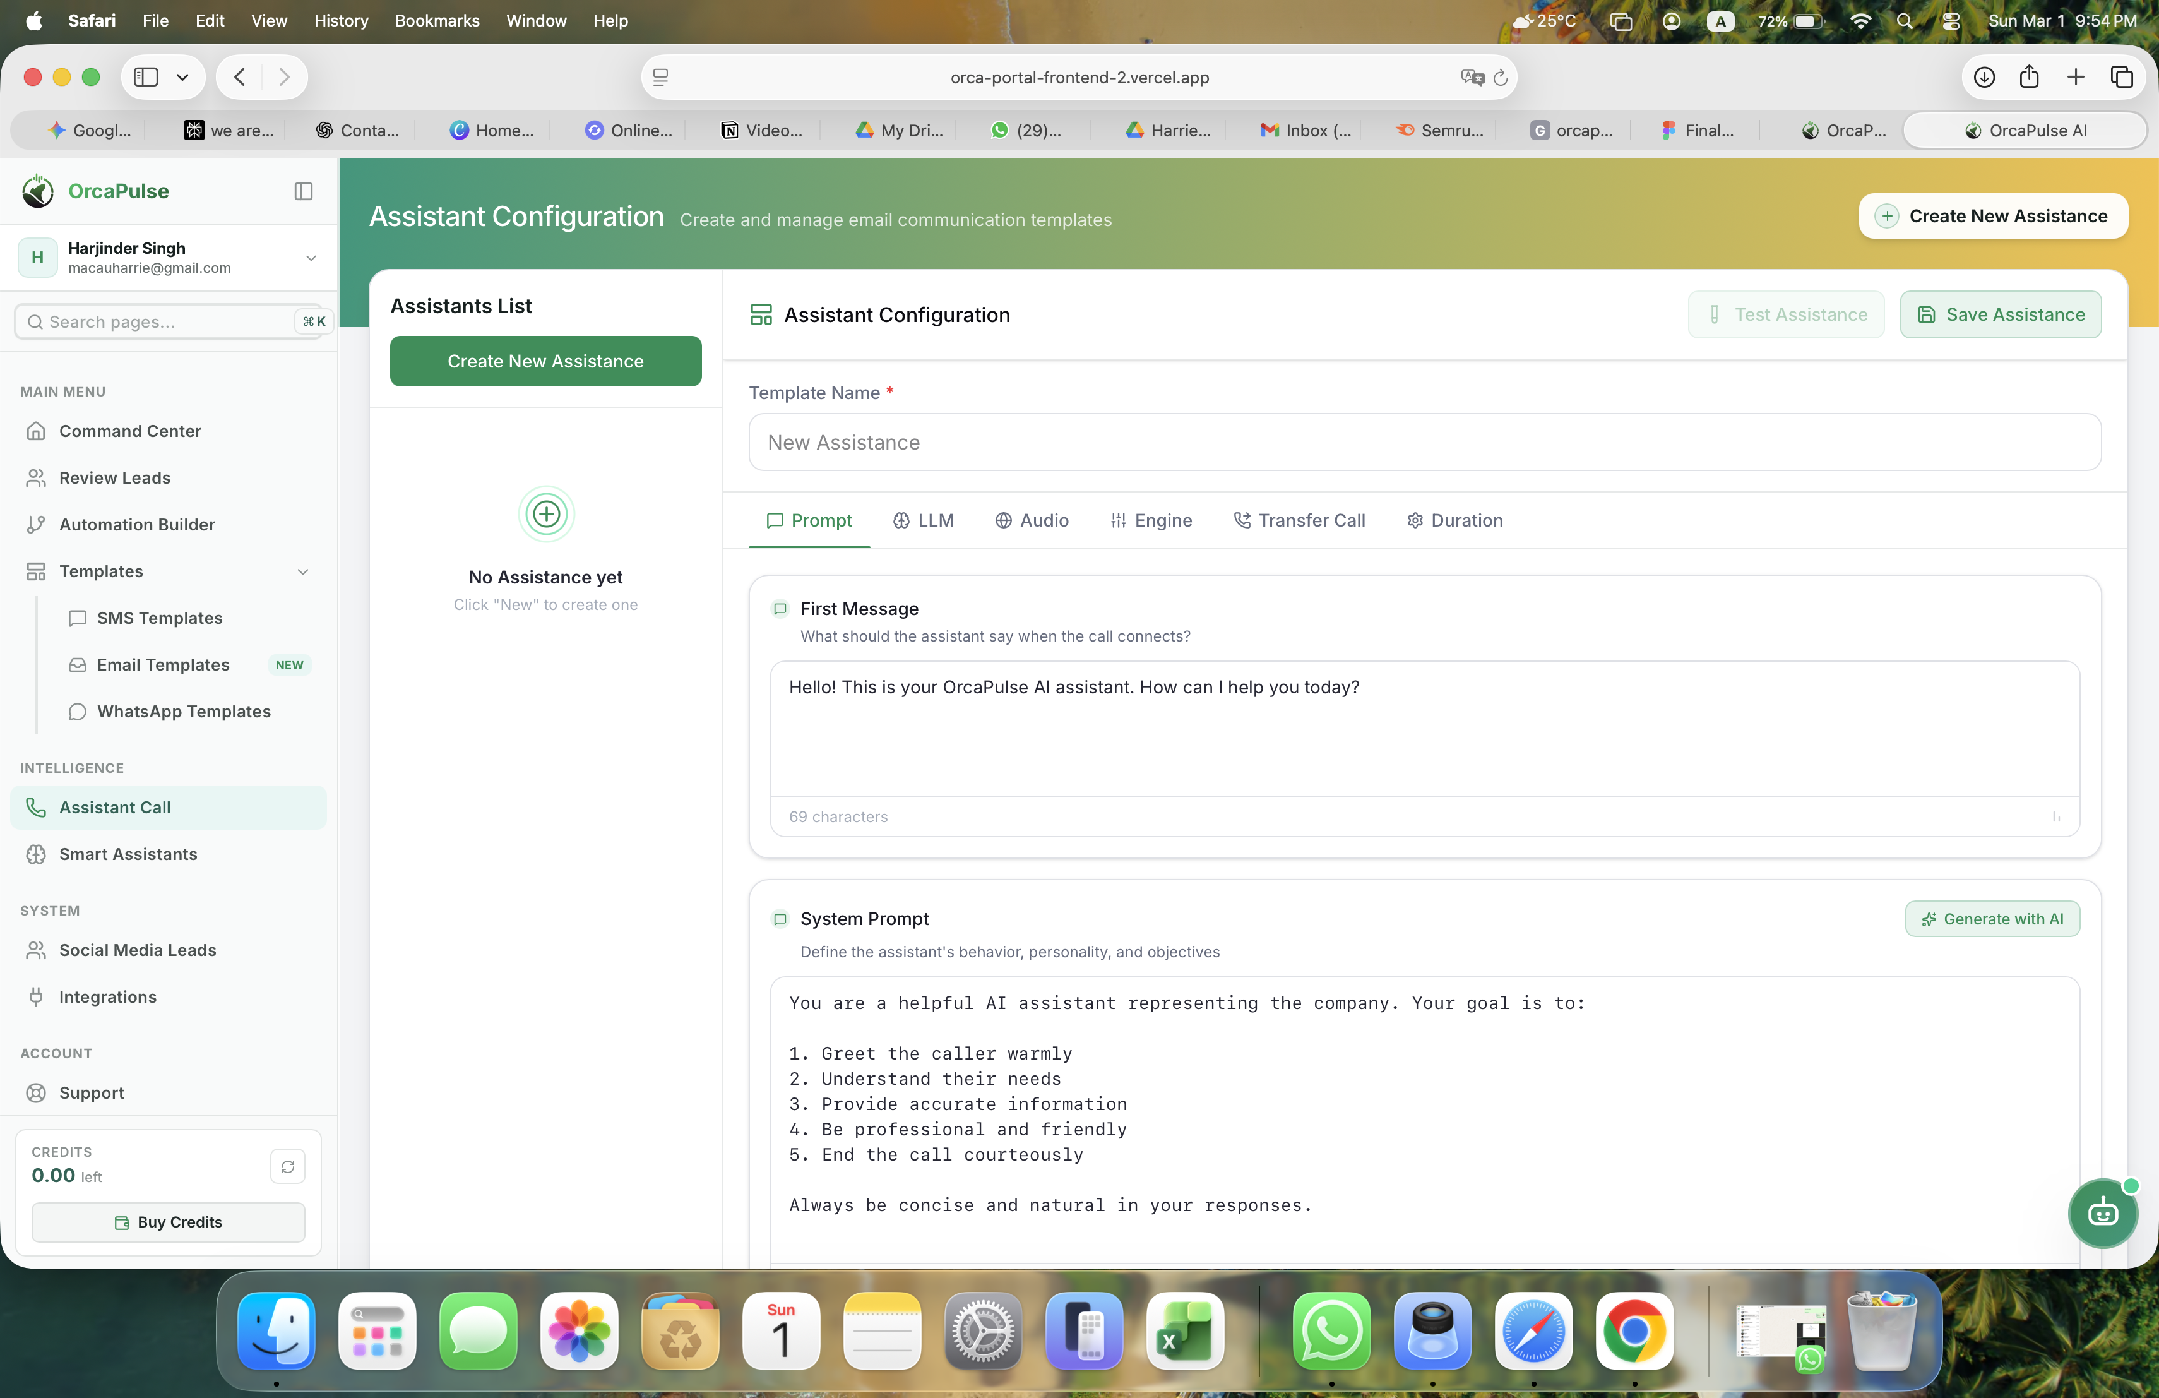
Task: Open the chatbot assistant floating icon
Action: tap(2103, 1213)
